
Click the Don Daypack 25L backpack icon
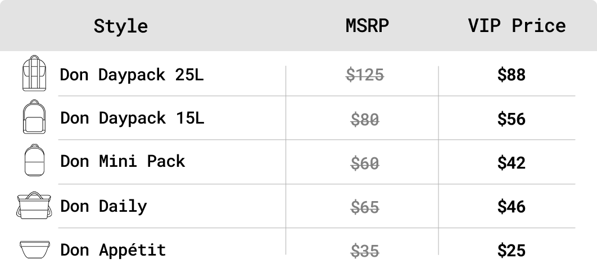34,74
